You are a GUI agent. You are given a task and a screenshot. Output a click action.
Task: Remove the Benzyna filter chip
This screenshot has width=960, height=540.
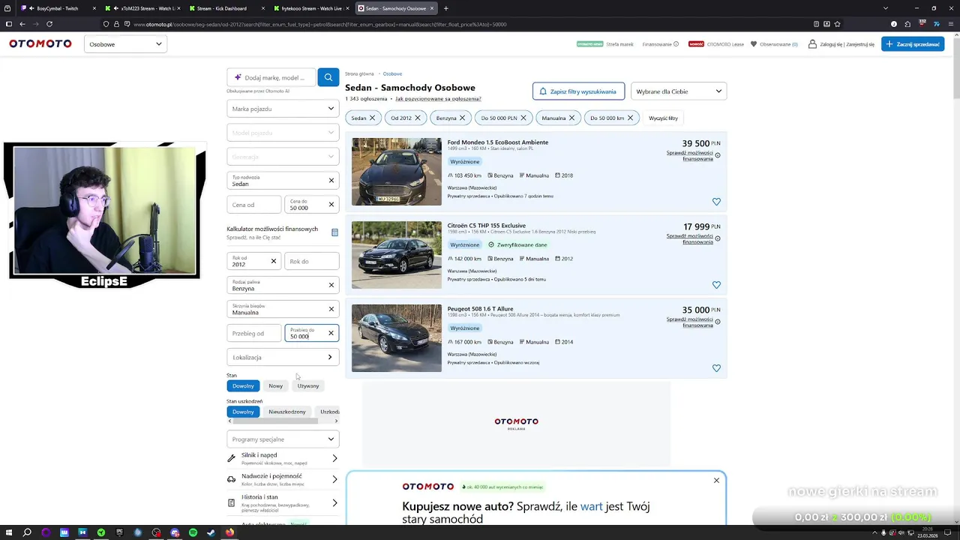click(462, 118)
